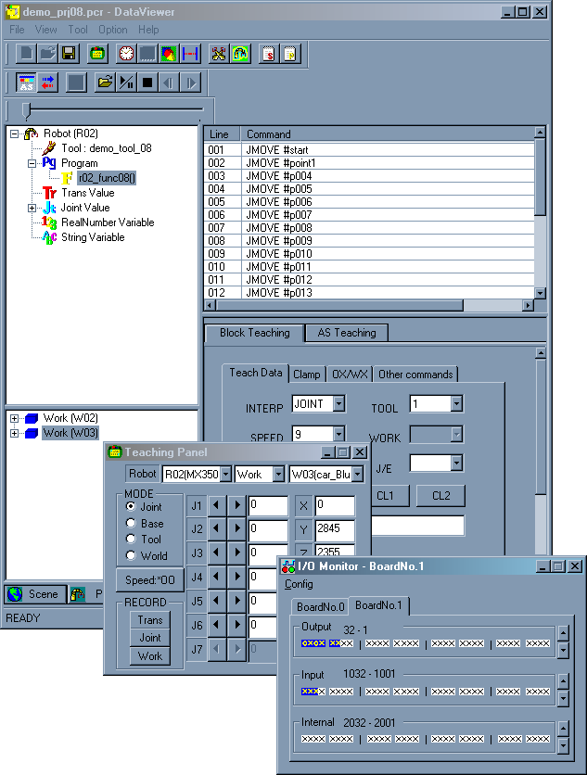Click the CL2 button
Image resolution: width=587 pixels, height=775 pixels.
click(440, 496)
